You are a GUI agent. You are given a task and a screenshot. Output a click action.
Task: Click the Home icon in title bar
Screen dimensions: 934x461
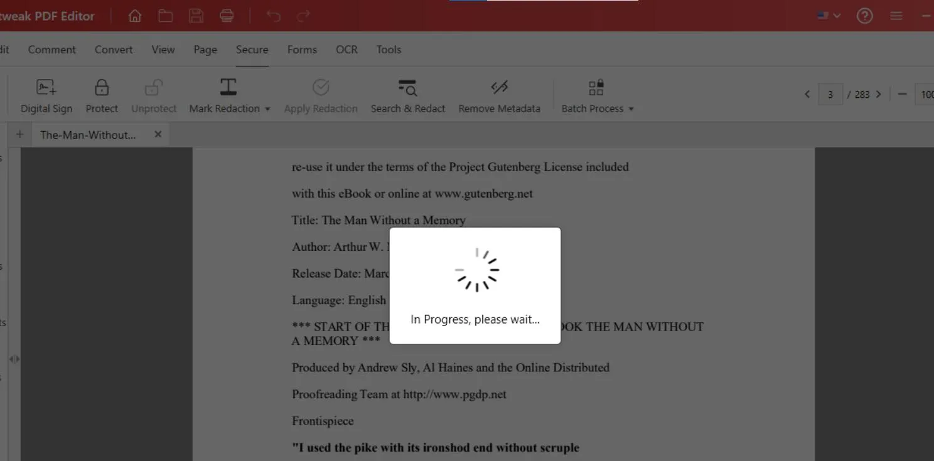[135, 16]
